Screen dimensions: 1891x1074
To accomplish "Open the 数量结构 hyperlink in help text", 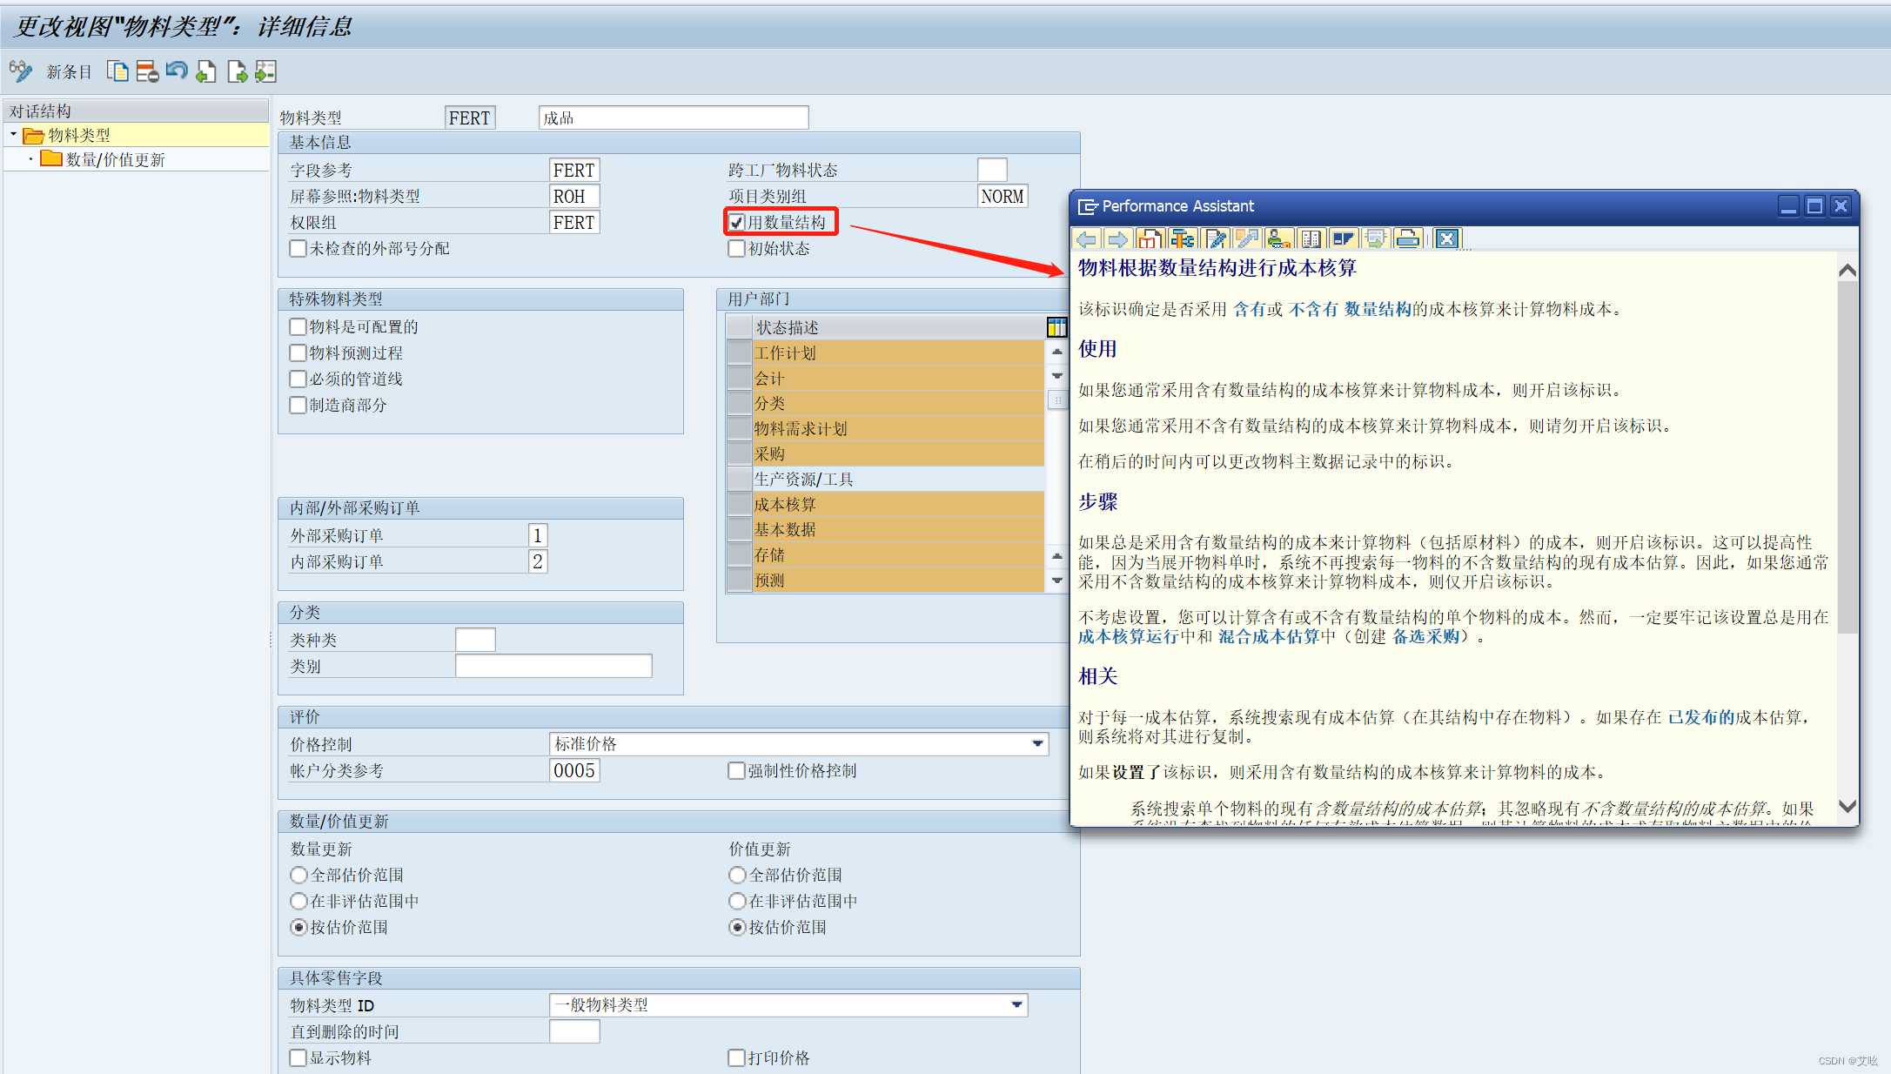I will pyautogui.click(x=1378, y=309).
